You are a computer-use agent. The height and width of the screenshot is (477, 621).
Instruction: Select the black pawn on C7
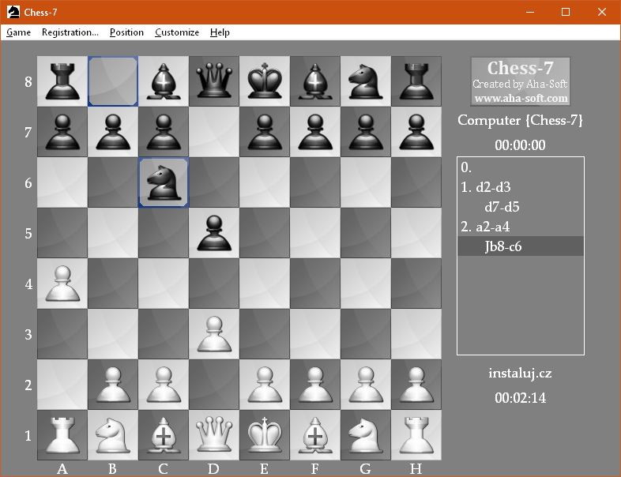[164, 132]
